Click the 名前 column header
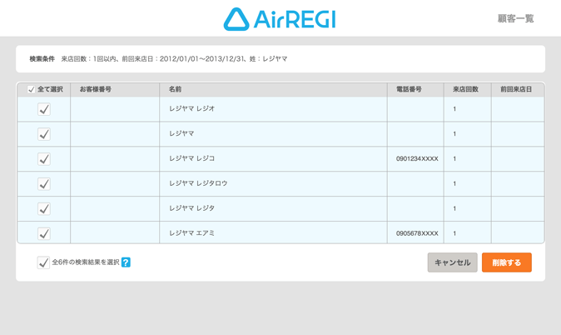Image resolution: width=561 pixels, height=335 pixels. point(175,89)
